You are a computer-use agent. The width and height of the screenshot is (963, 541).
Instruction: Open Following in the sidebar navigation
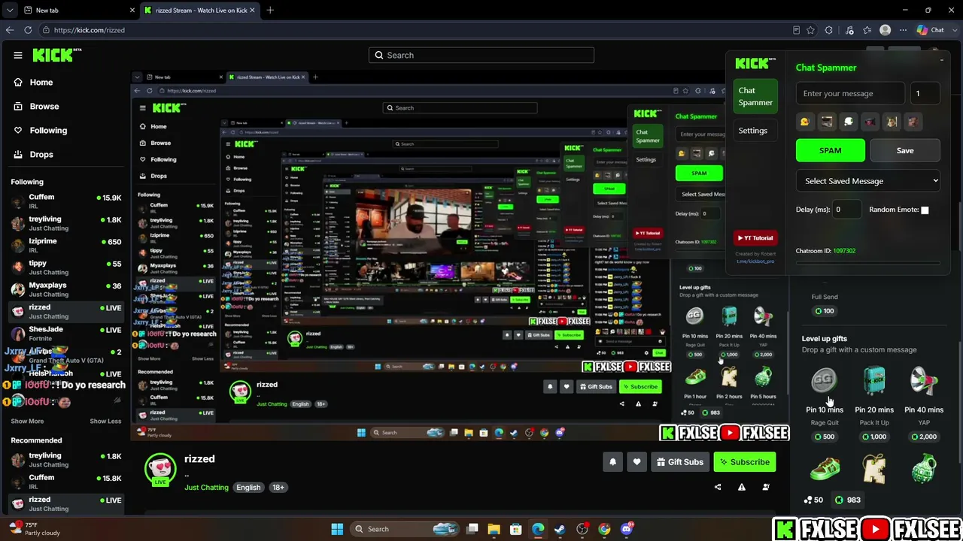coord(48,130)
